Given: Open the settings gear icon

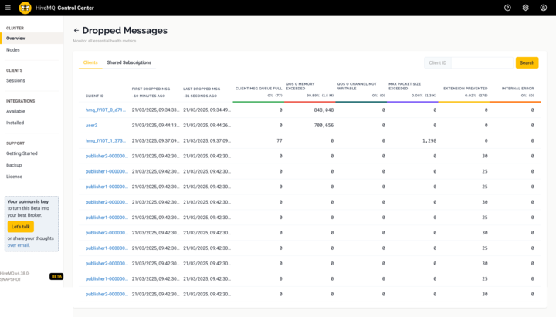Looking at the screenshot, I should coord(526,8).
